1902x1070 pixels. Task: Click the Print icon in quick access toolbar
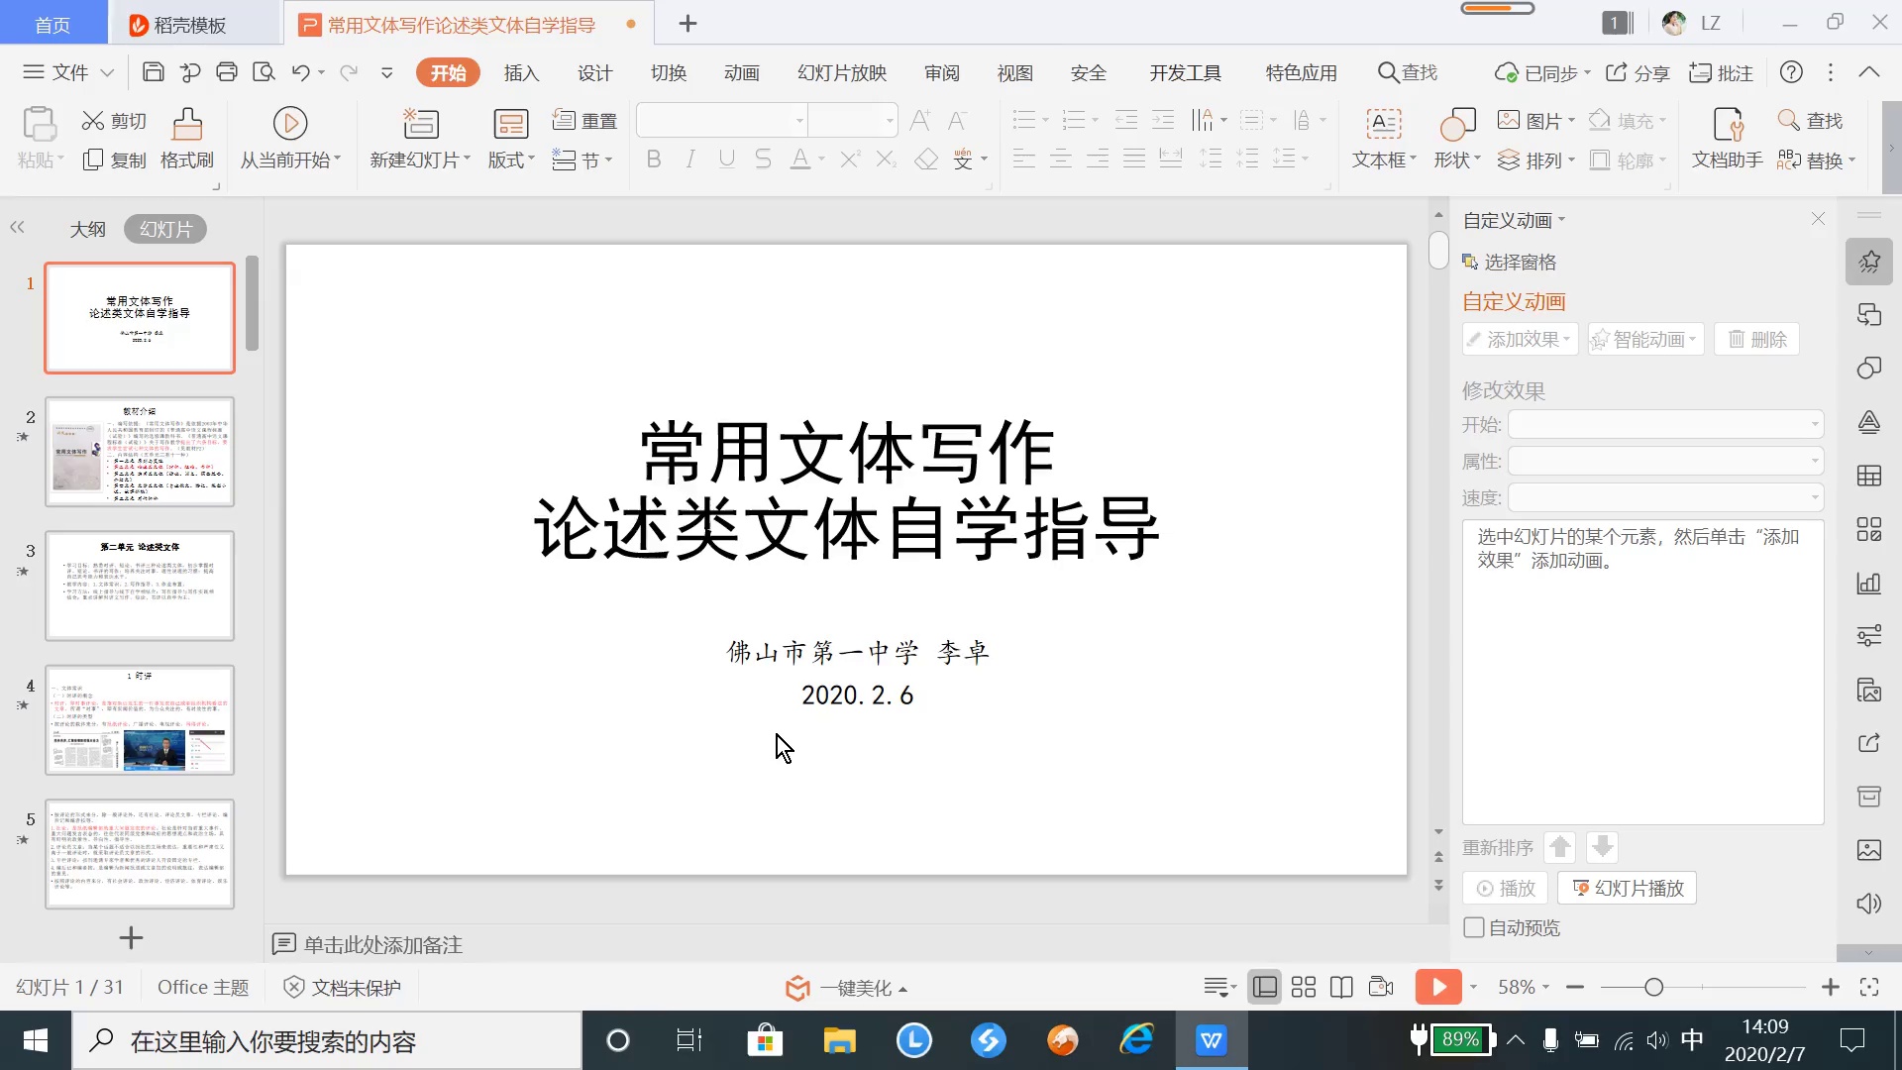tap(227, 72)
